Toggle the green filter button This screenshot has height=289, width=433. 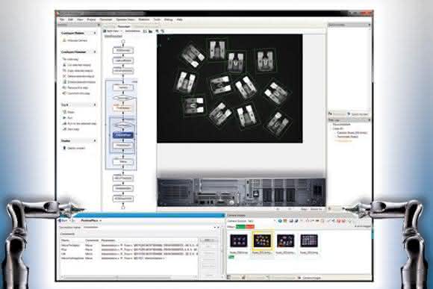coord(240,226)
